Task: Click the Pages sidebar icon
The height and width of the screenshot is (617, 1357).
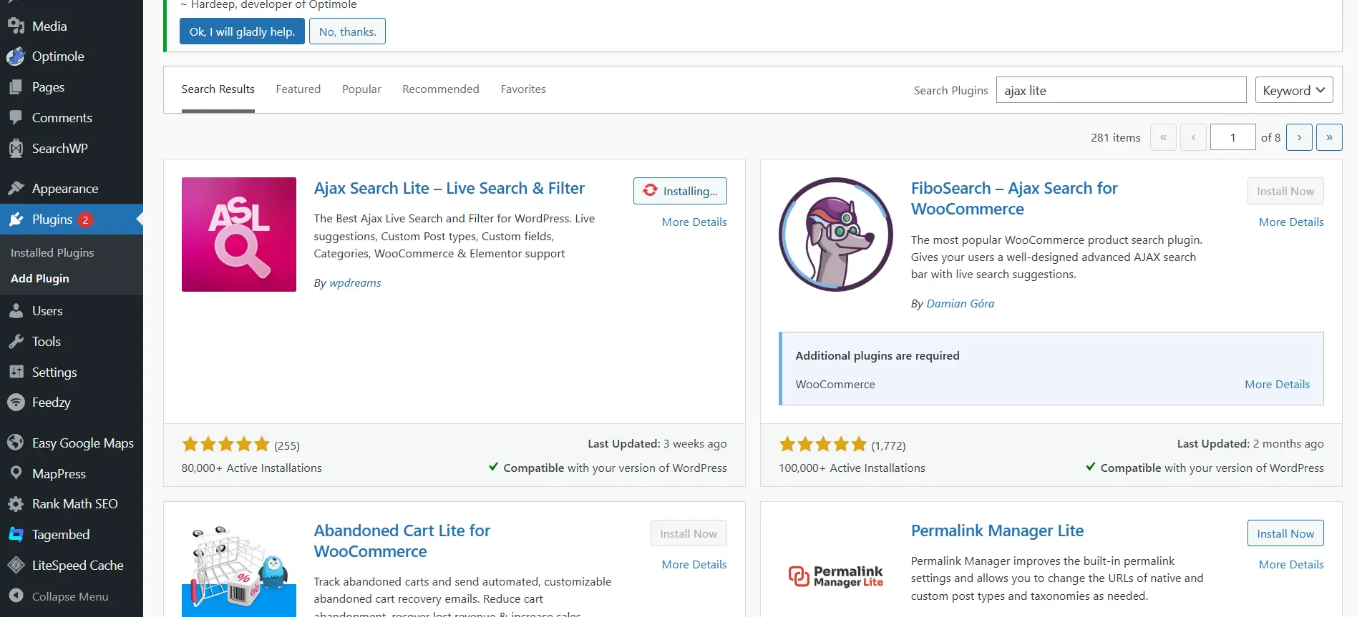Action: pos(16,87)
